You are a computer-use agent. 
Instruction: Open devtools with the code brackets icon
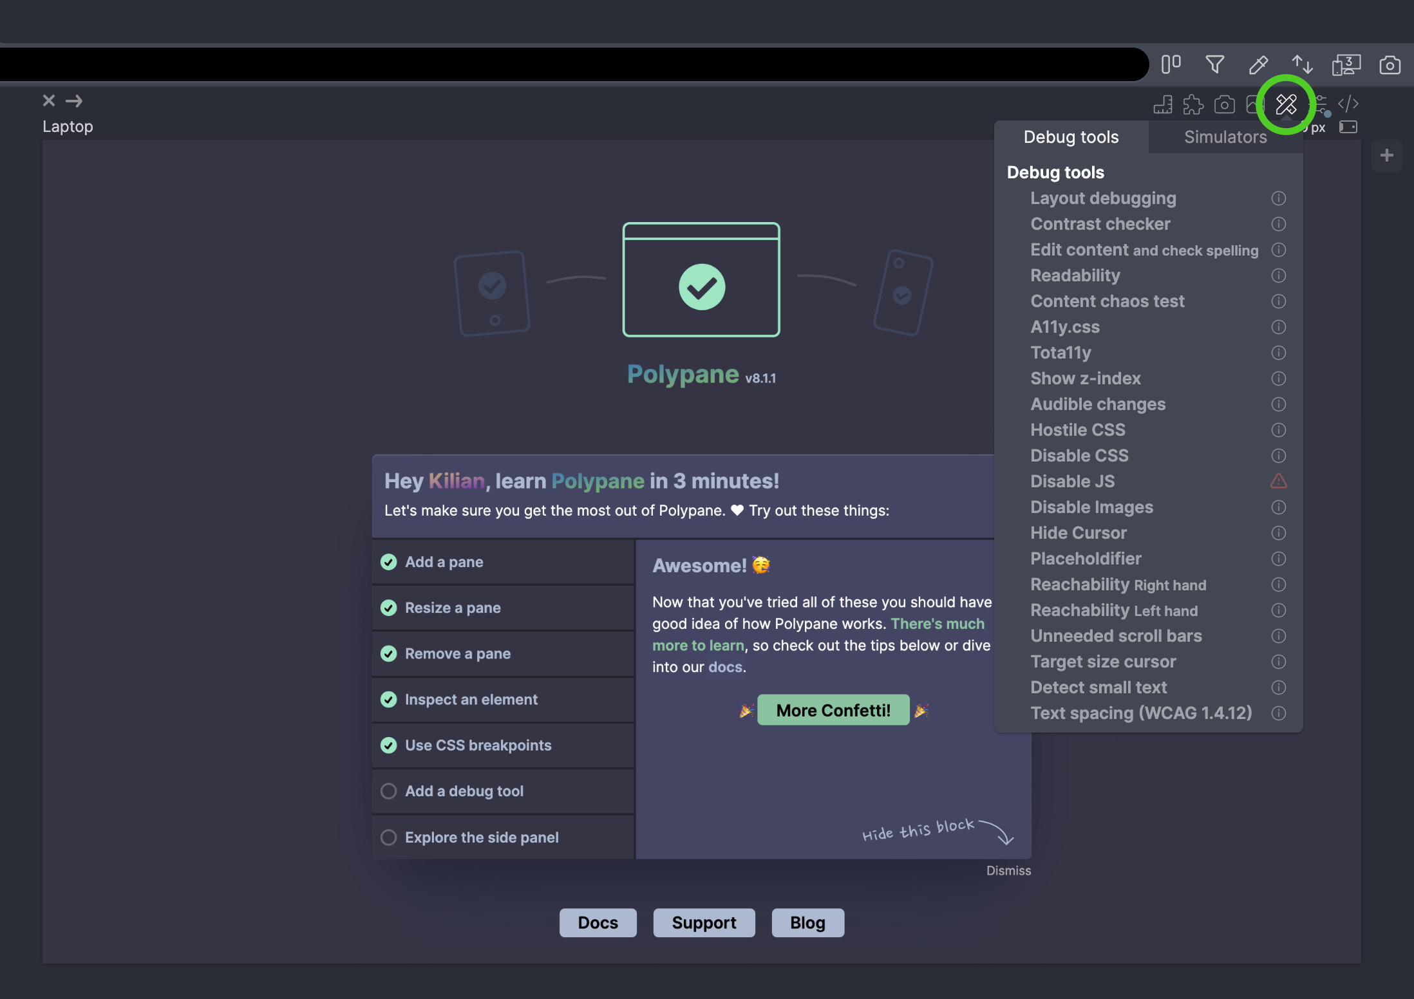pyautogui.click(x=1348, y=104)
